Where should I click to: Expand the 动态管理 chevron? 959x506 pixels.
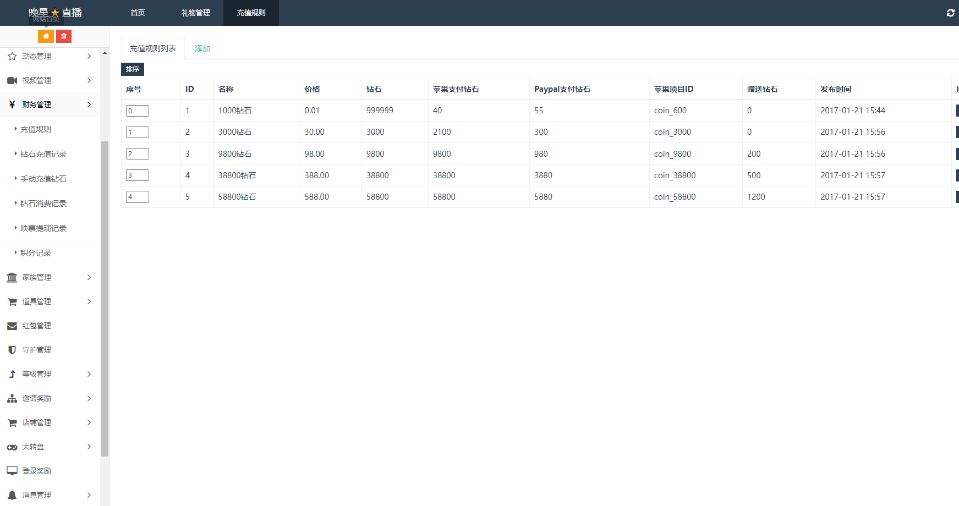coord(89,56)
